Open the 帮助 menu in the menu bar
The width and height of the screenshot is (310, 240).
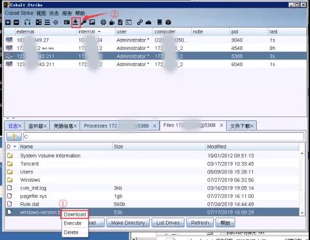[x=80, y=13]
